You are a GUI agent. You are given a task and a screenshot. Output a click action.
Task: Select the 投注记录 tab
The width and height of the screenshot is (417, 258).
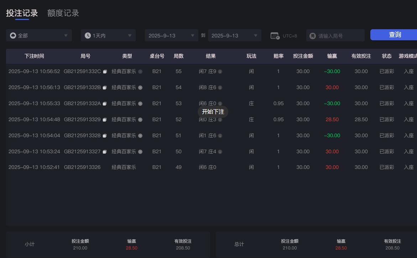tap(22, 13)
